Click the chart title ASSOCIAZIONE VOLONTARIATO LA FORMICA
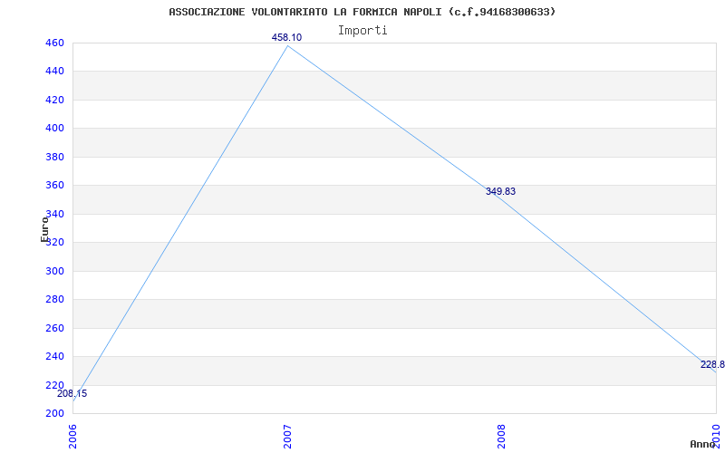Viewport: 725px width, 453px height. tap(362, 12)
